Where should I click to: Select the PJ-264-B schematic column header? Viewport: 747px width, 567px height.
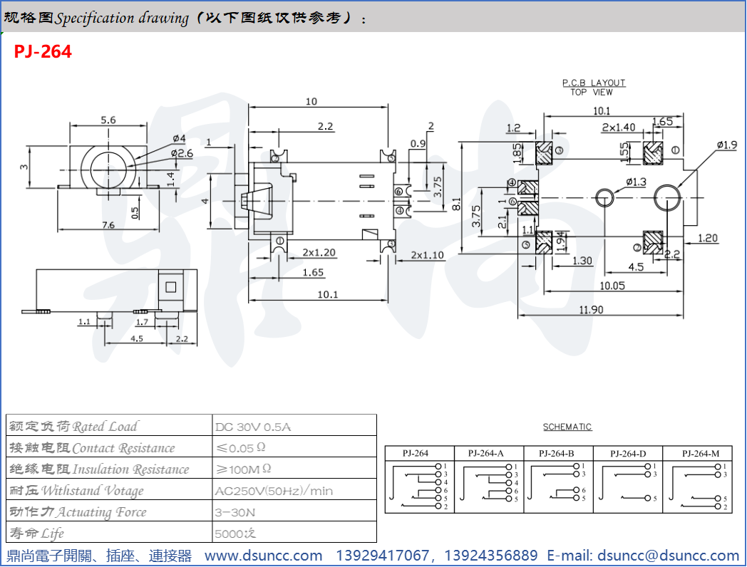coord(557,453)
